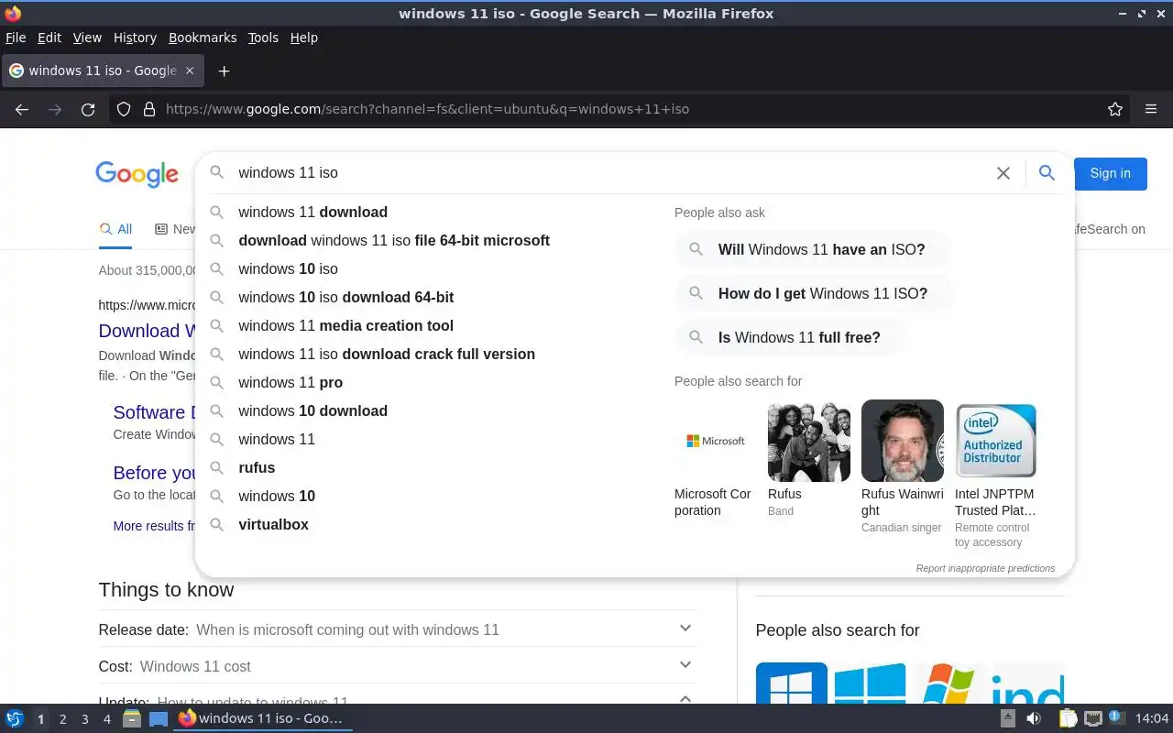1173x733 pixels.
Task: Open the taskbar start menu icon
Action: point(15,718)
